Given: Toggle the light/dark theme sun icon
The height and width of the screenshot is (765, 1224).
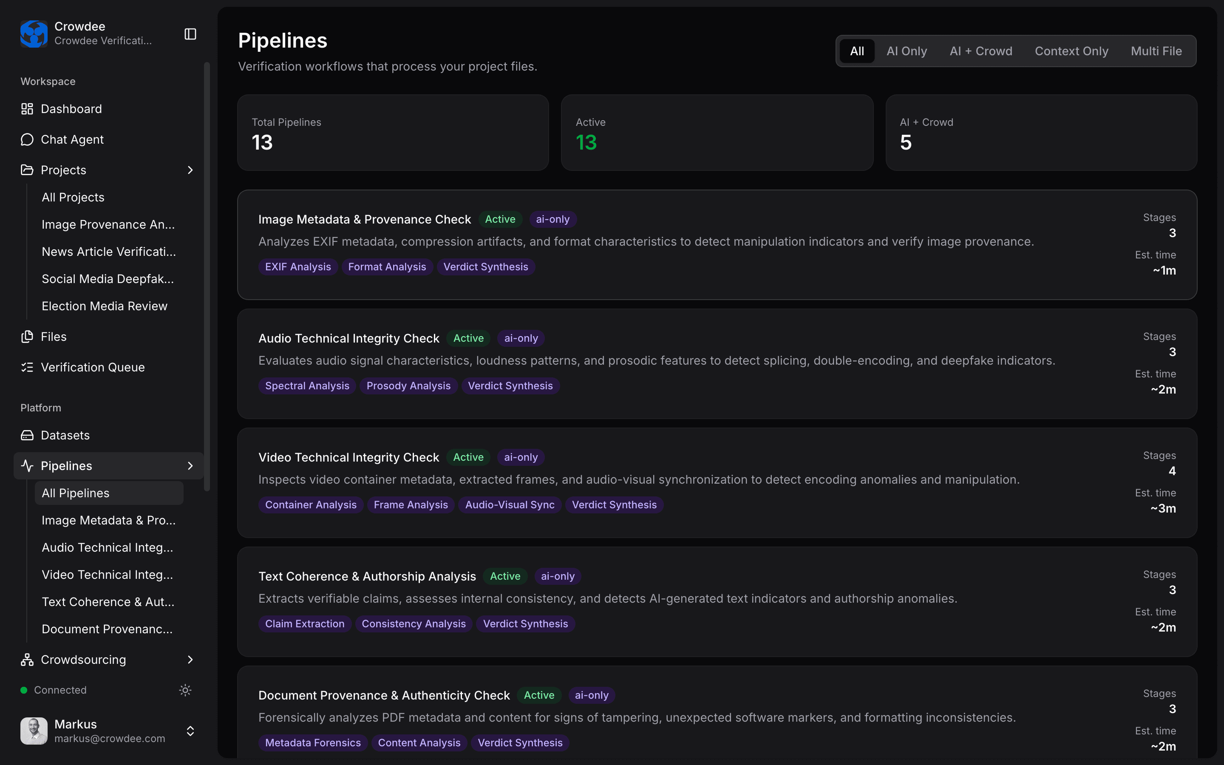Looking at the screenshot, I should pyautogui.click(x=185, y=690).
